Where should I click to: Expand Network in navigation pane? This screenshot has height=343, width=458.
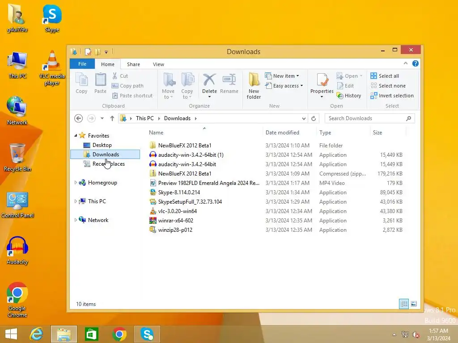76,220
